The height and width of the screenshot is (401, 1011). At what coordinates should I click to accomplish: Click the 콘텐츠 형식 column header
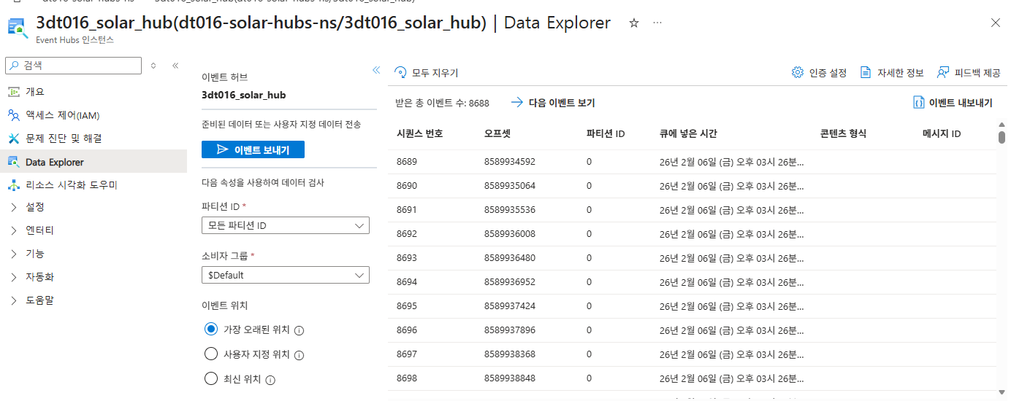click(843, 133)
